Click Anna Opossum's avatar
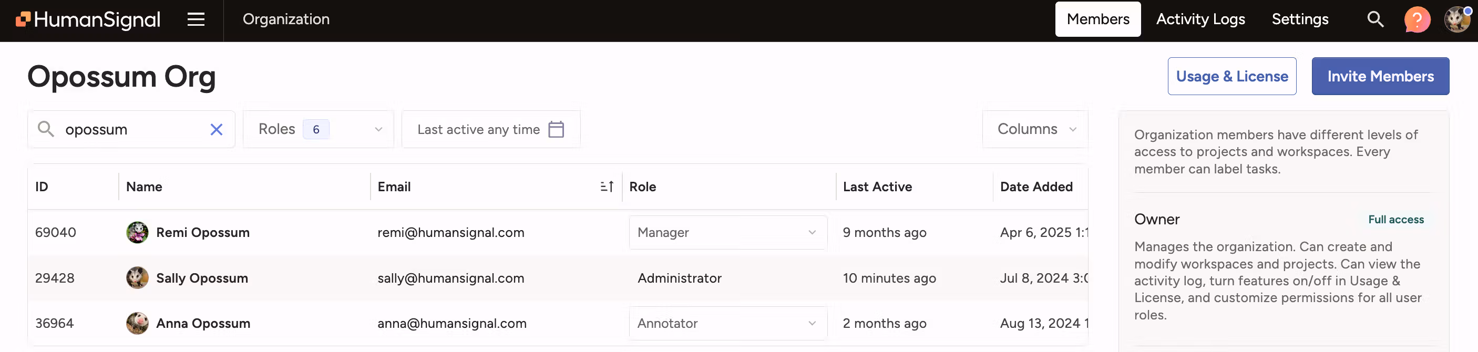 (x=137, y=323)
